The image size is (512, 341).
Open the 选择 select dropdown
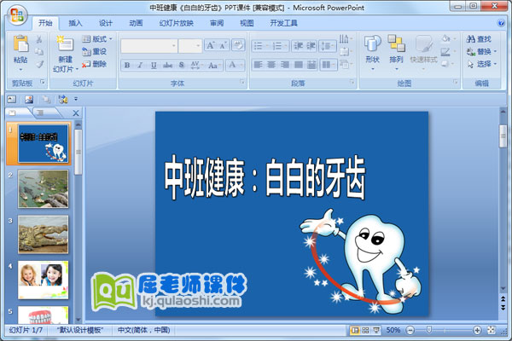481,64
